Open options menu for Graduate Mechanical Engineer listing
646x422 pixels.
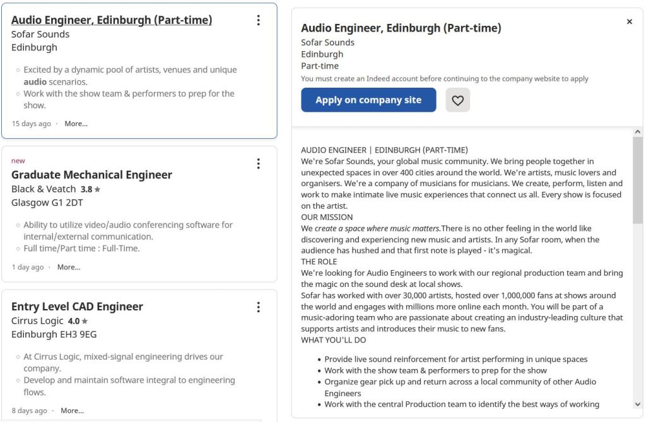[258, 164]
